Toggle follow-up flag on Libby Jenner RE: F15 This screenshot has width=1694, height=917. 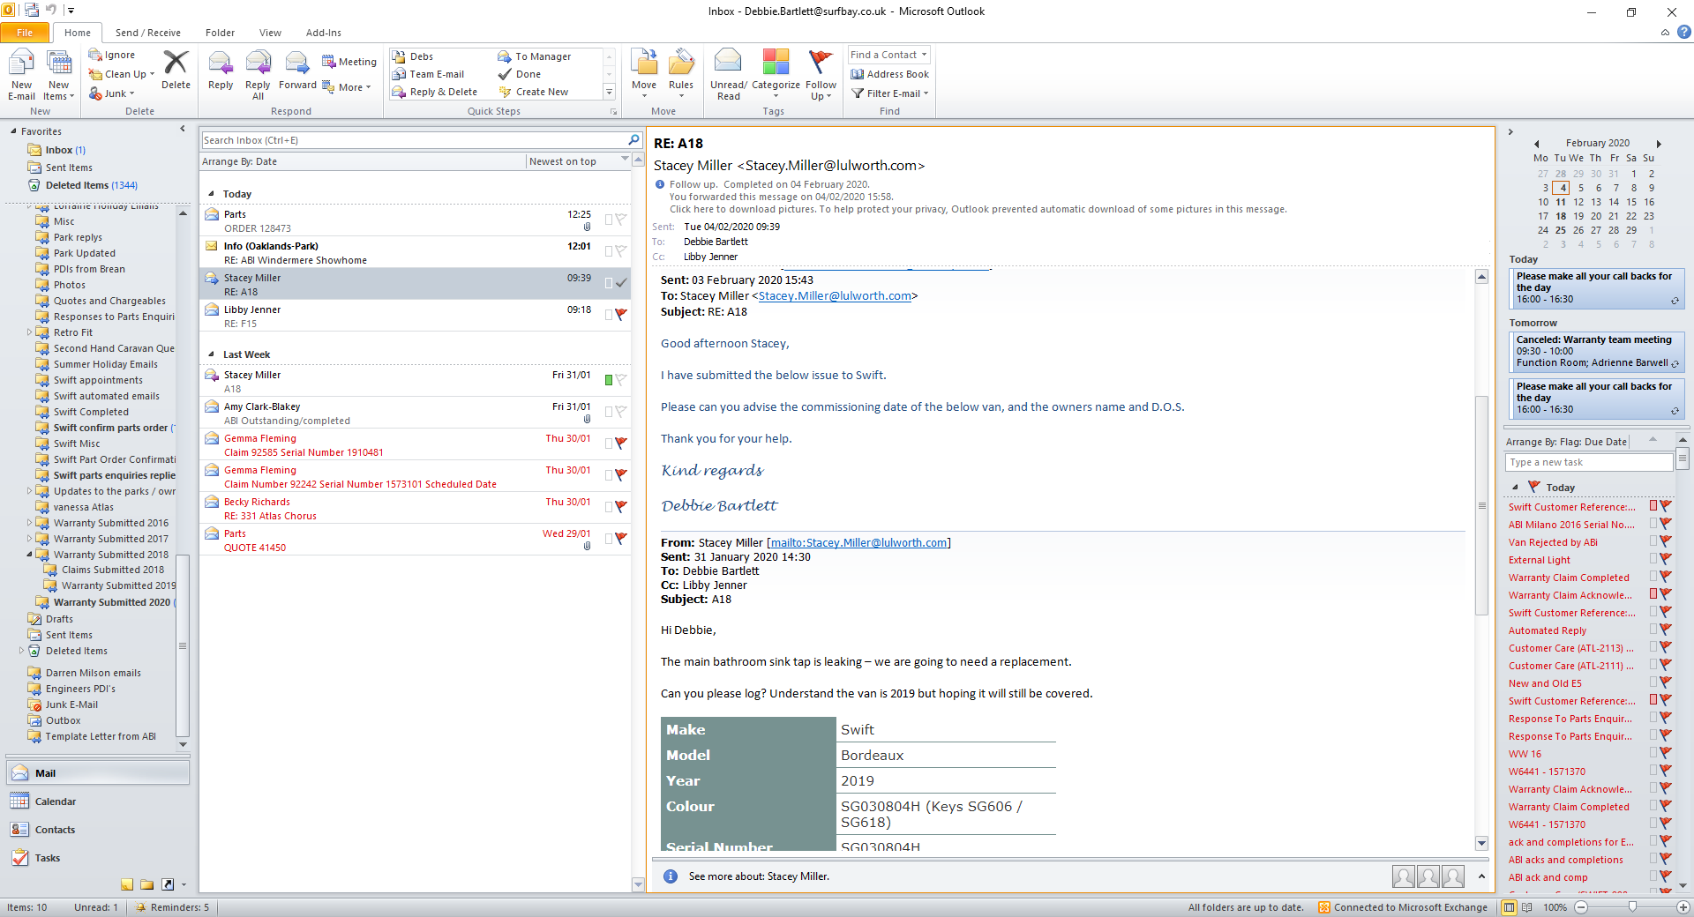621,314
